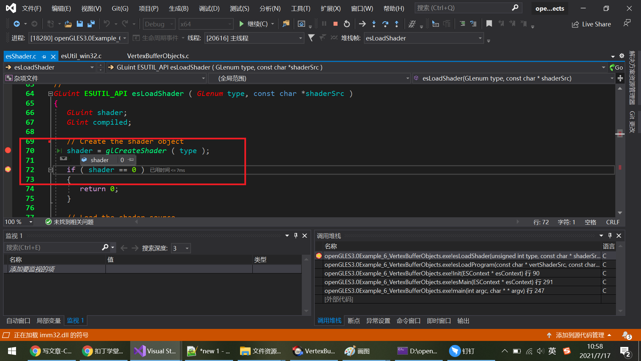Stop debugging with the red square icon
The height and width of the screenshot is (361, 641).
coord(335,24)
